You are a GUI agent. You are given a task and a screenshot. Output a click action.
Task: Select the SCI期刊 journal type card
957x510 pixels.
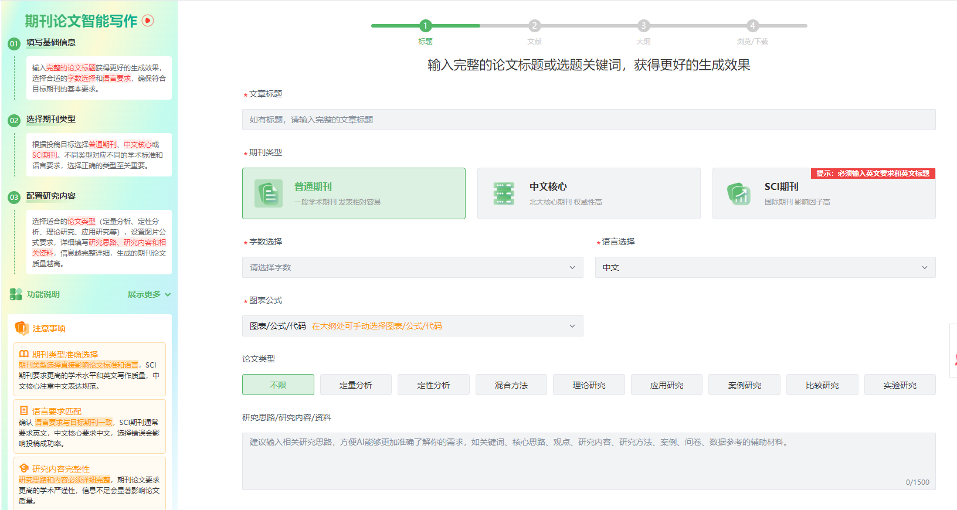[824, 193]
